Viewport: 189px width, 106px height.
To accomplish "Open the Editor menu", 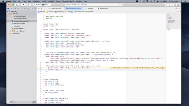I will pos(44,1).
